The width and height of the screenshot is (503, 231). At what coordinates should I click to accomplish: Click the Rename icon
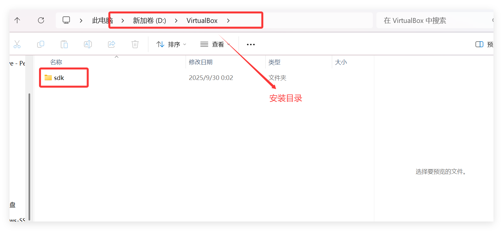(x=88, y=44)
